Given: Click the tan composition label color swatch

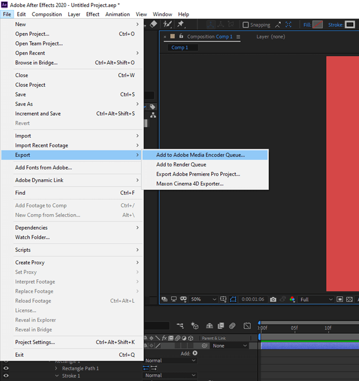Looking at the screenshot, I should pos(173,36).
